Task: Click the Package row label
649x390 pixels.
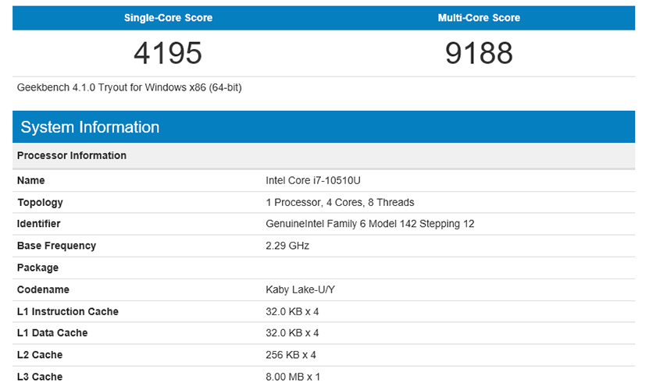Action: [37, 268]
